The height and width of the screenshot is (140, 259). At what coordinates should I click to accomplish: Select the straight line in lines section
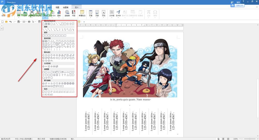43,30
